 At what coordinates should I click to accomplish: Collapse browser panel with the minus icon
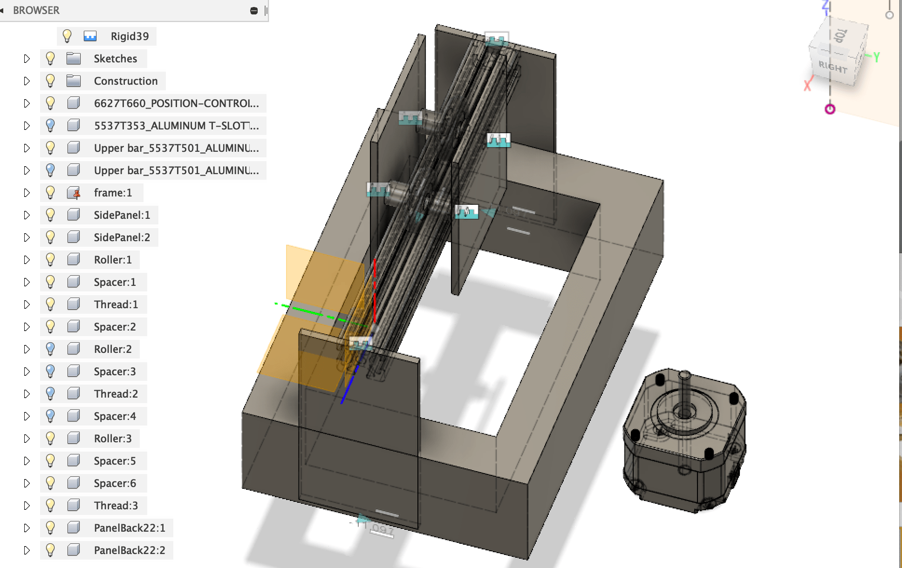point(254,10)
